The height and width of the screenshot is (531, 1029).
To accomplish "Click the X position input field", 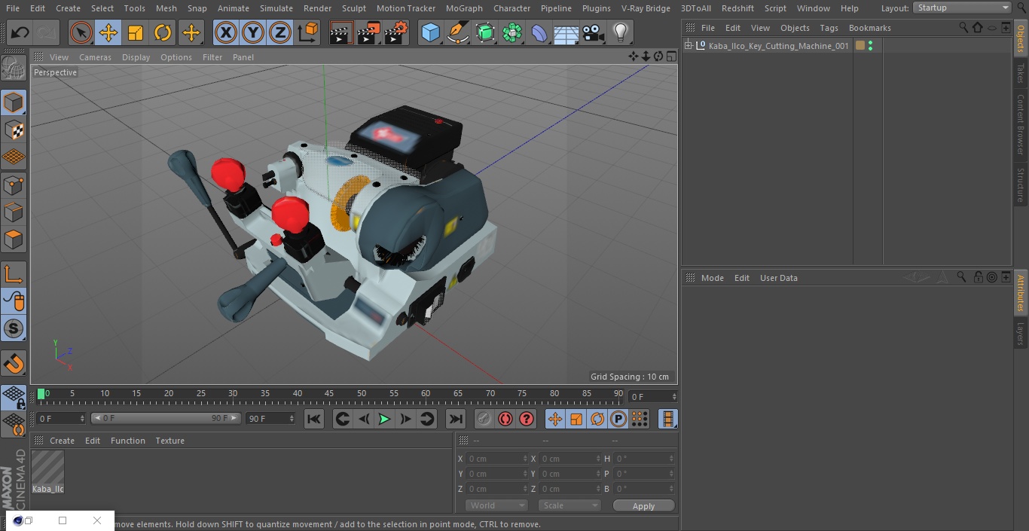I will (497, 459).
